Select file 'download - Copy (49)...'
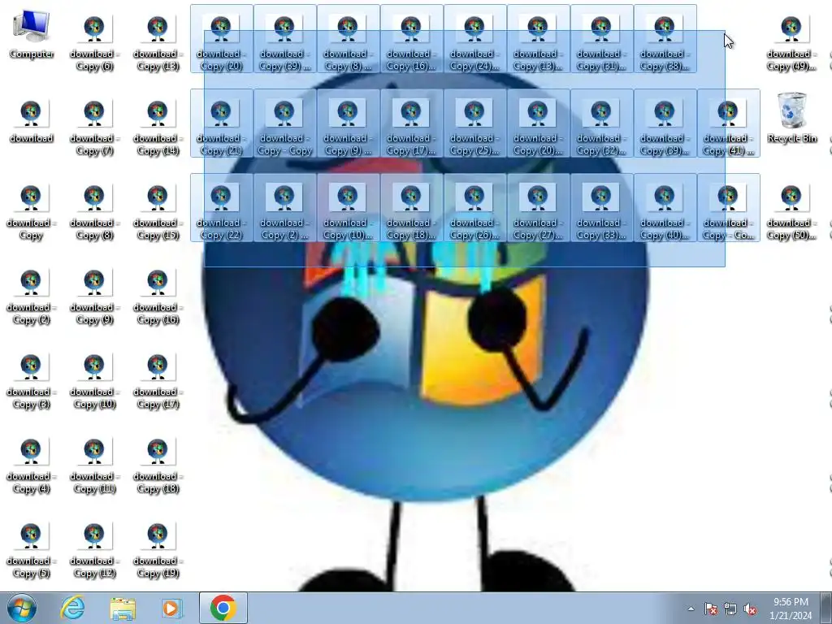Viewport: 832px width, 624px height. 791,43
